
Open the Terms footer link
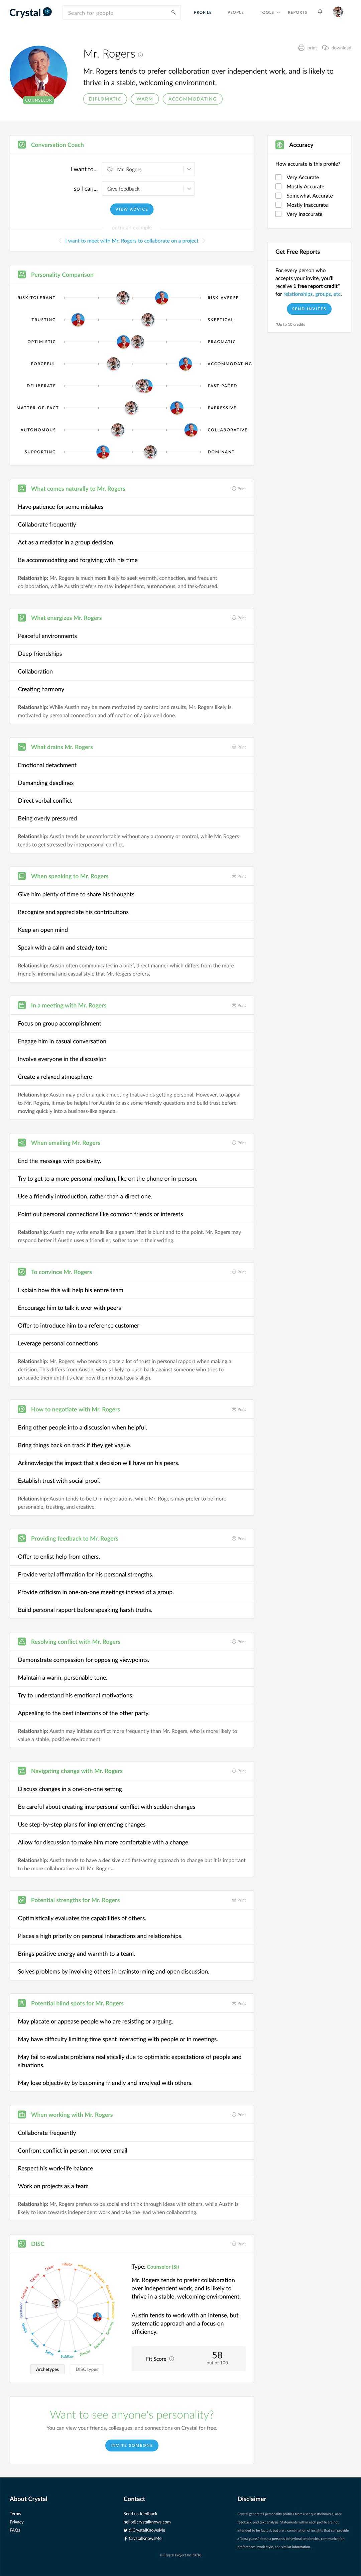[15, 2513]
